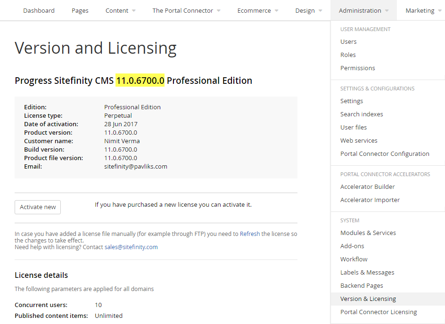Open Settings under Settings & Configurations
This screenshot has width=445, height=324.
pos(352,101)
